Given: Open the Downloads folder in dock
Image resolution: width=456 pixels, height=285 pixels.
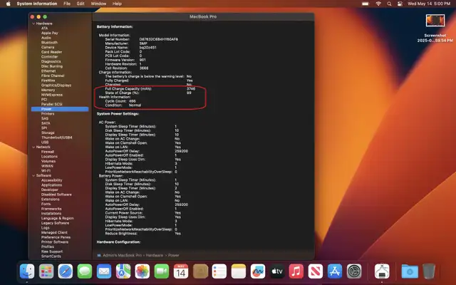Looking at the screenshot, I should point(410,271).
